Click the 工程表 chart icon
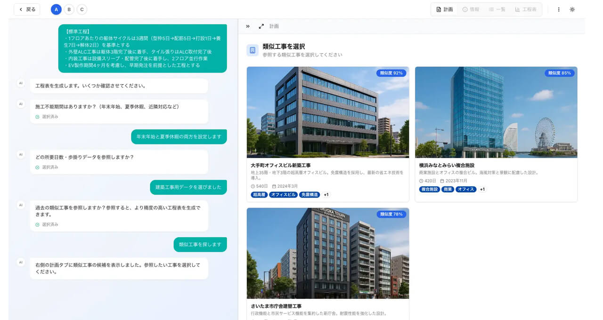 (517, 9)
